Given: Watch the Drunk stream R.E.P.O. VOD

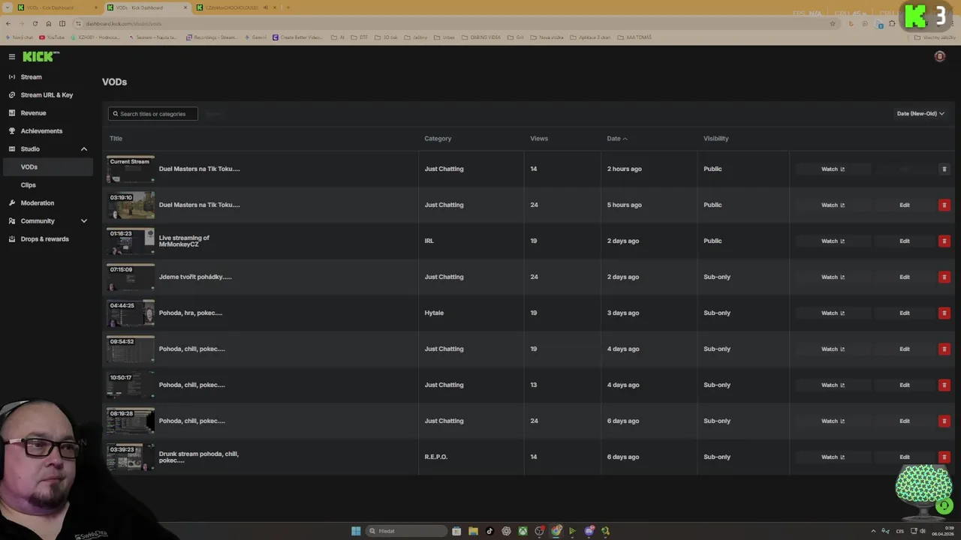Looking at the screenshot, I should 833,457.
